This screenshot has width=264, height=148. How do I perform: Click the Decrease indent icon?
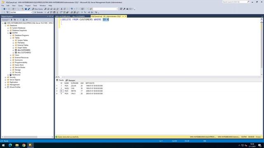(89, 12)
